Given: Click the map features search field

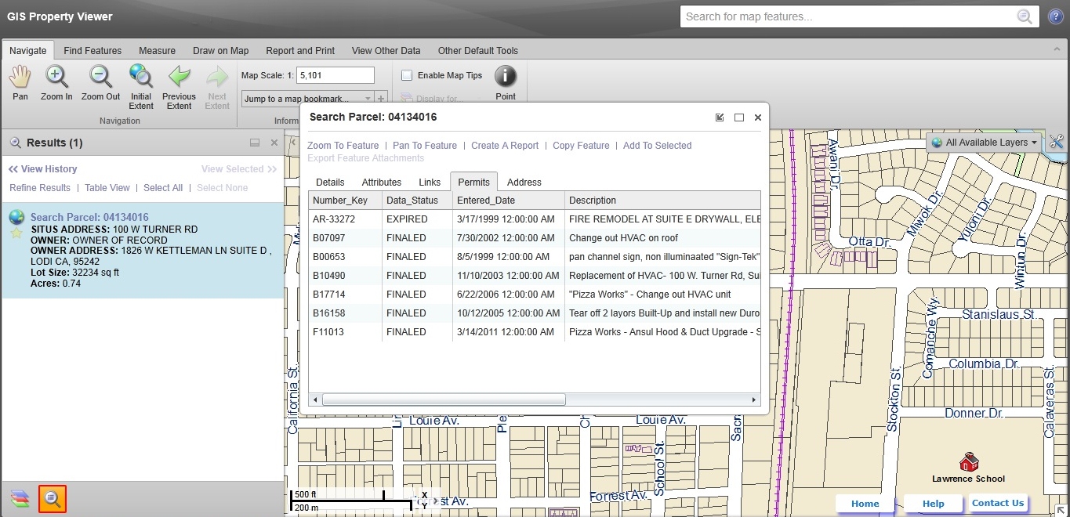Looking at the screenshot, I should (x=847, y=16).
